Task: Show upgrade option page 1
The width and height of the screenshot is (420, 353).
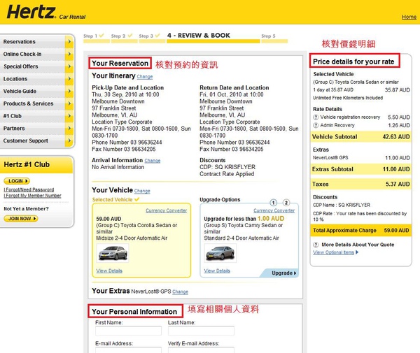Action: point(273,203)
